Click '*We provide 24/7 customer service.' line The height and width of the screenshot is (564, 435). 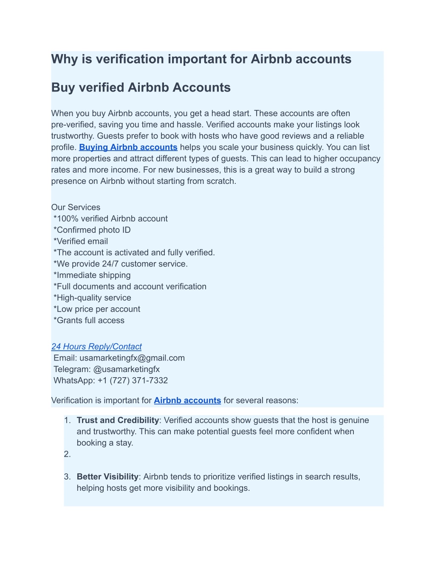pyautogui.click(x=121, y=264)
